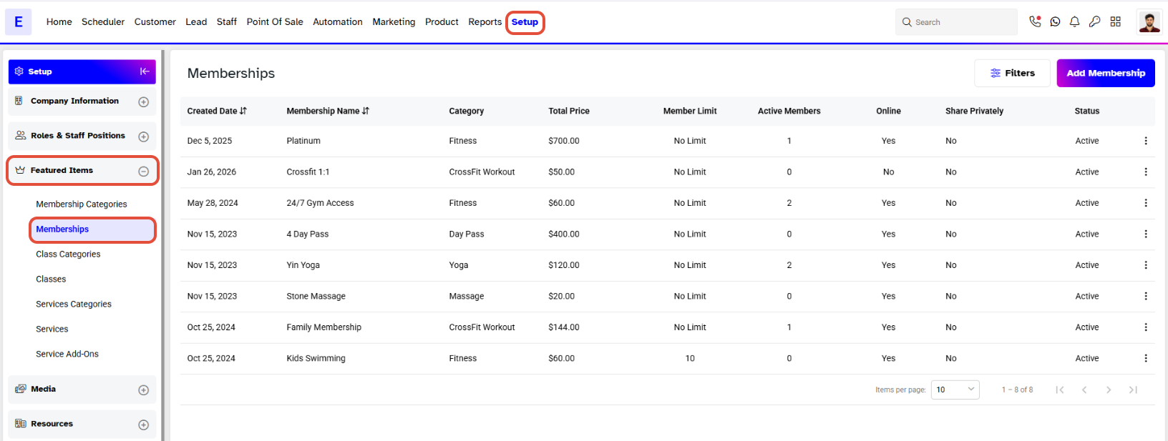Collapse the Setup sidebar panel
Viewport: 1168px width, 441px height.
145,71
